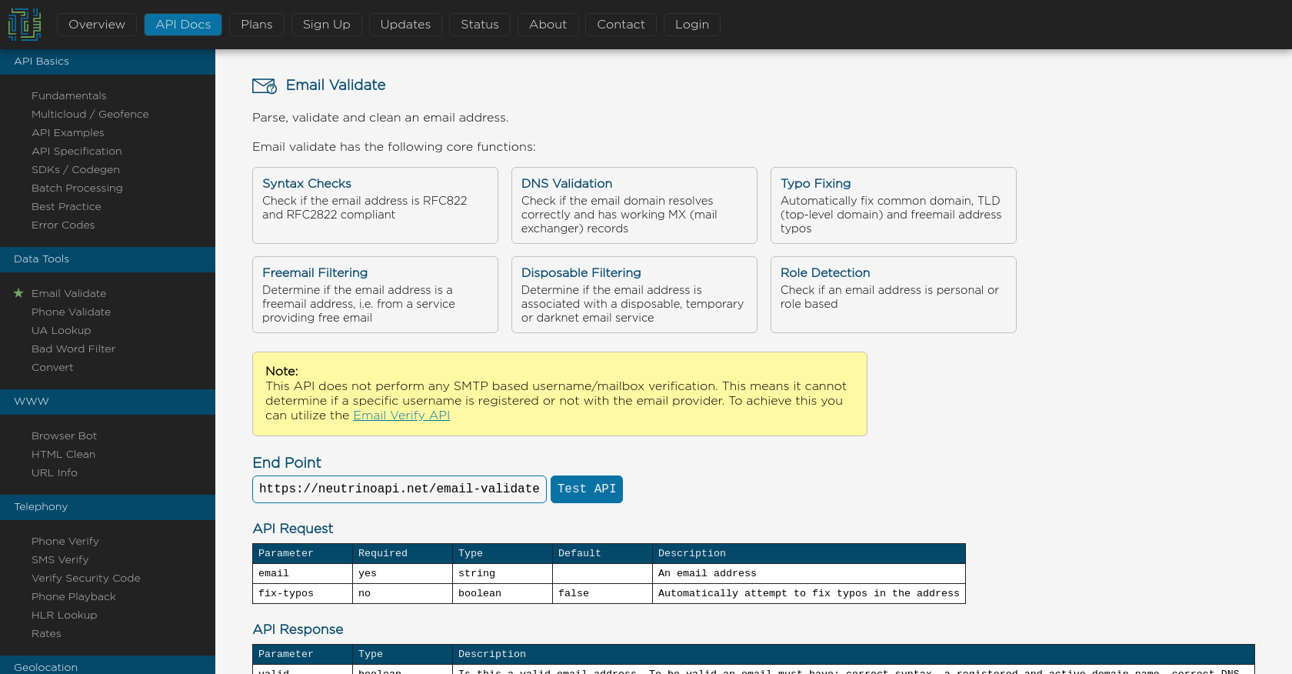The image size is (1292, 674).
Task: Open URL Info docs
Action: [x=55, y=472]
